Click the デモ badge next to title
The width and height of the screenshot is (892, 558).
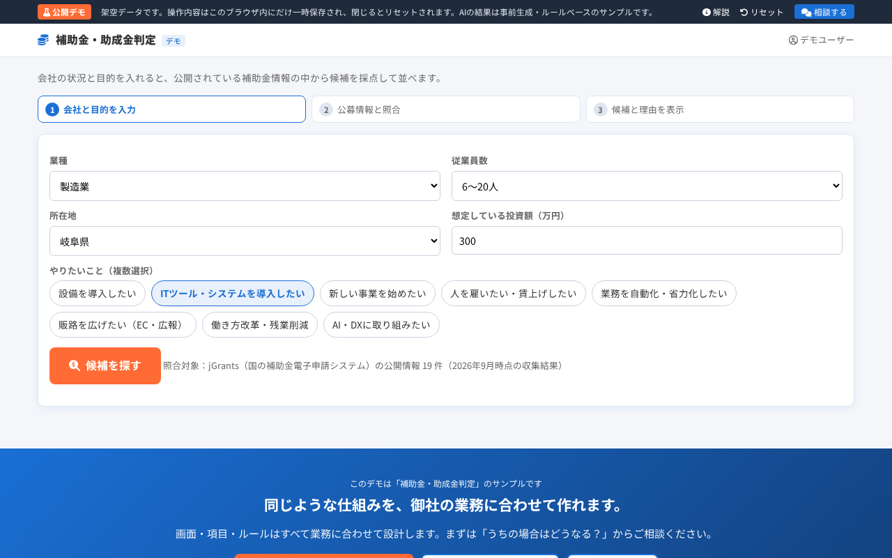[174, 41]
